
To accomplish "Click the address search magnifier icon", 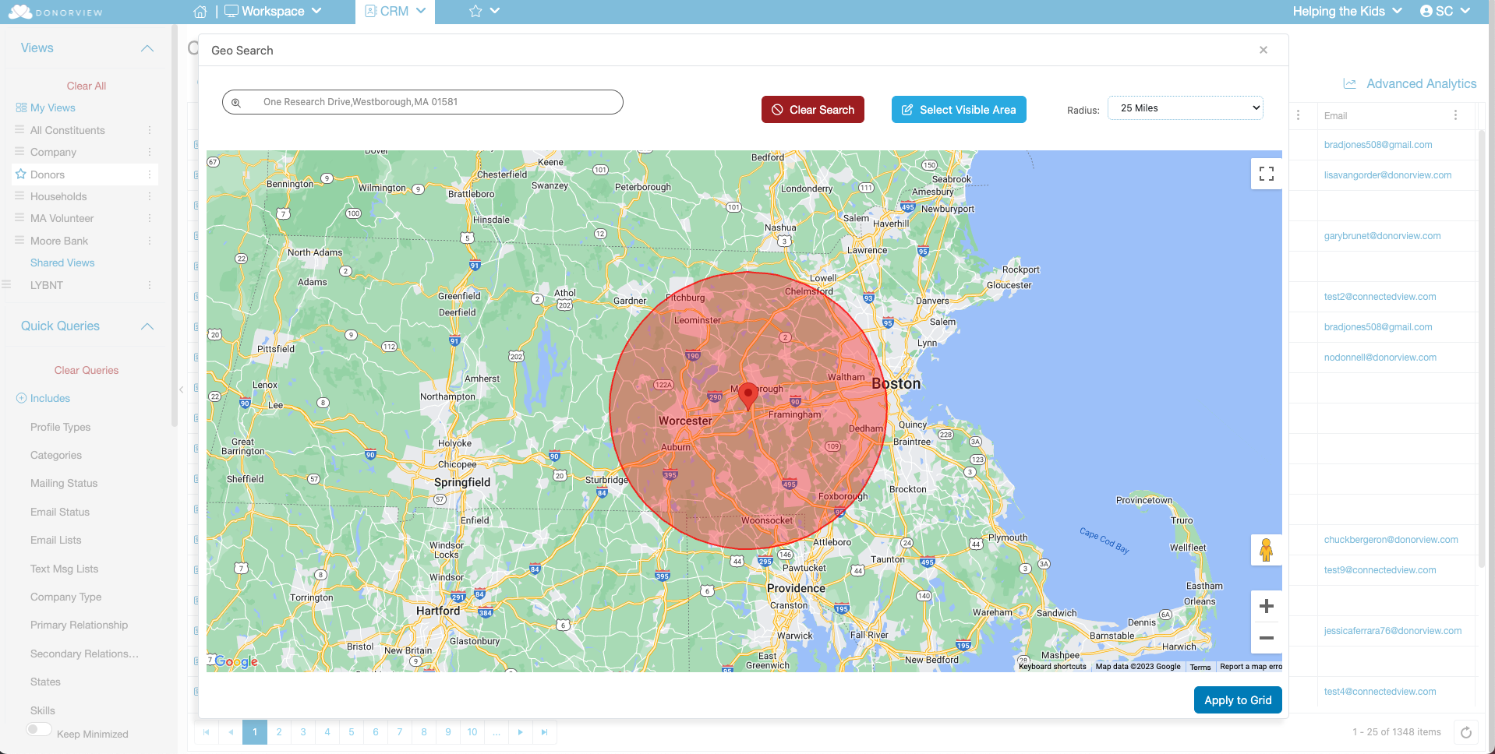I will (x=236, y=102).
